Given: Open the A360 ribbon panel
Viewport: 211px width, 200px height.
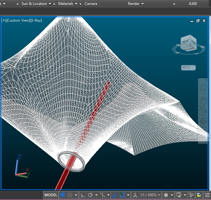Looking at the screenshot, I should click(x=193, y=4).
